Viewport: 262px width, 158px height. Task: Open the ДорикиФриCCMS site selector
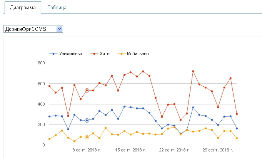point(30,29)
